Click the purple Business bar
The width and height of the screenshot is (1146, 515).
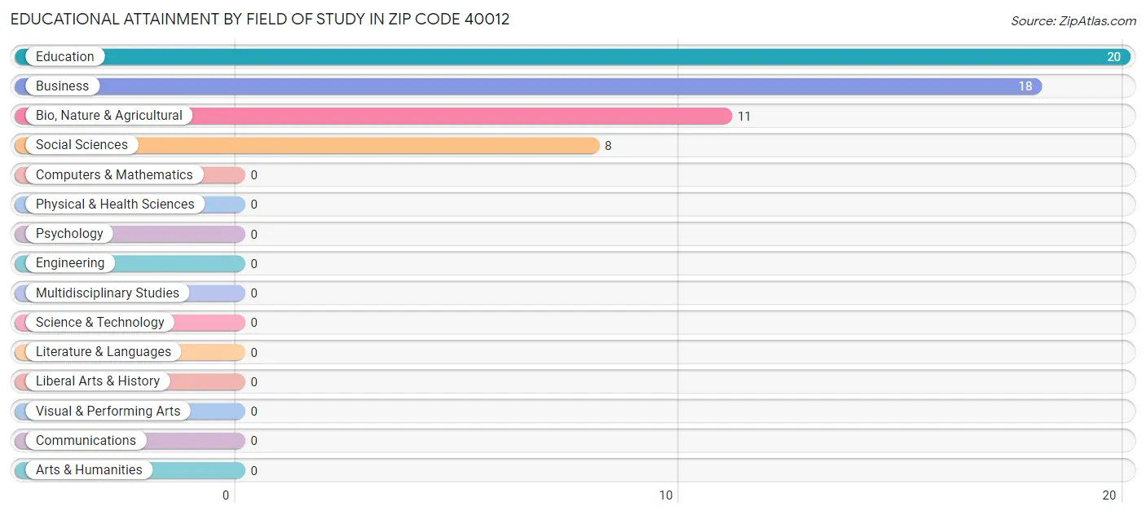(528, 86)
